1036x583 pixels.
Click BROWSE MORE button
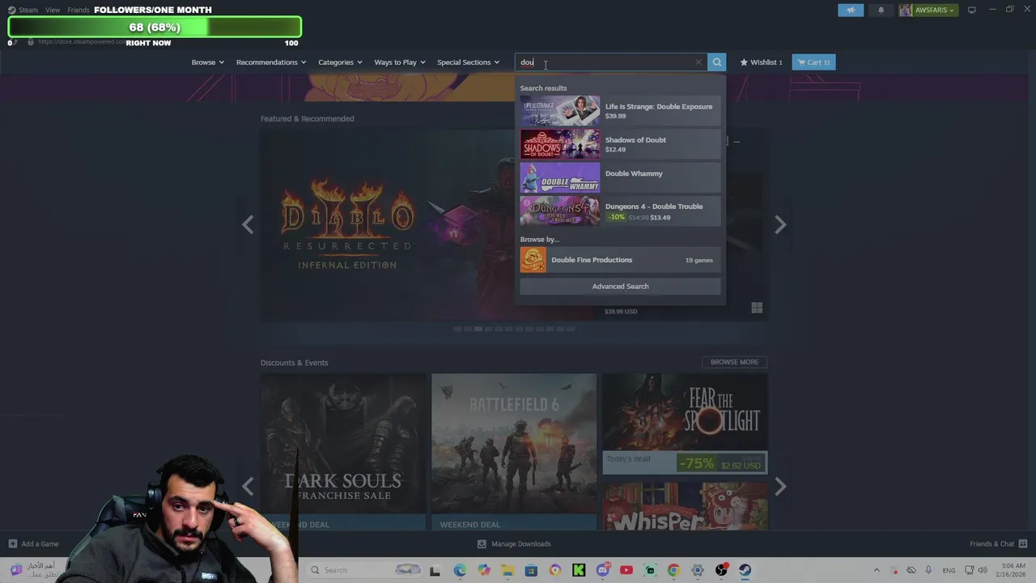(x=734, y=362)
